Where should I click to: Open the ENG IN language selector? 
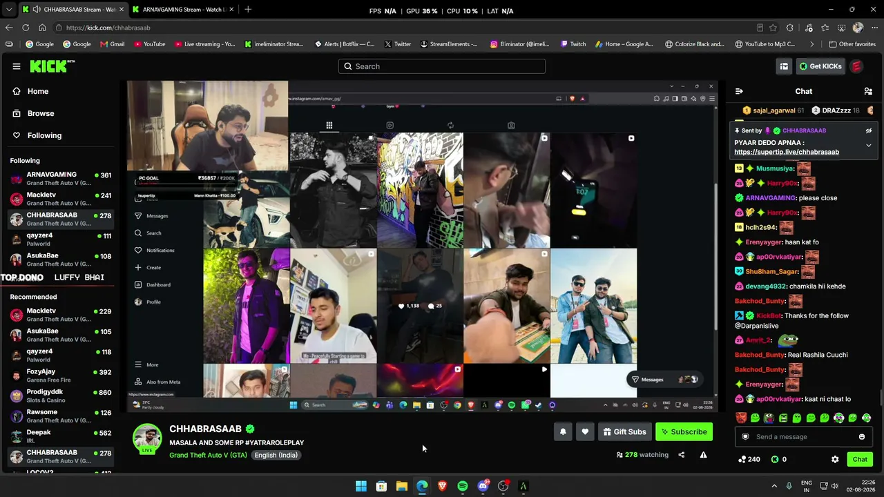pos(806,486)
